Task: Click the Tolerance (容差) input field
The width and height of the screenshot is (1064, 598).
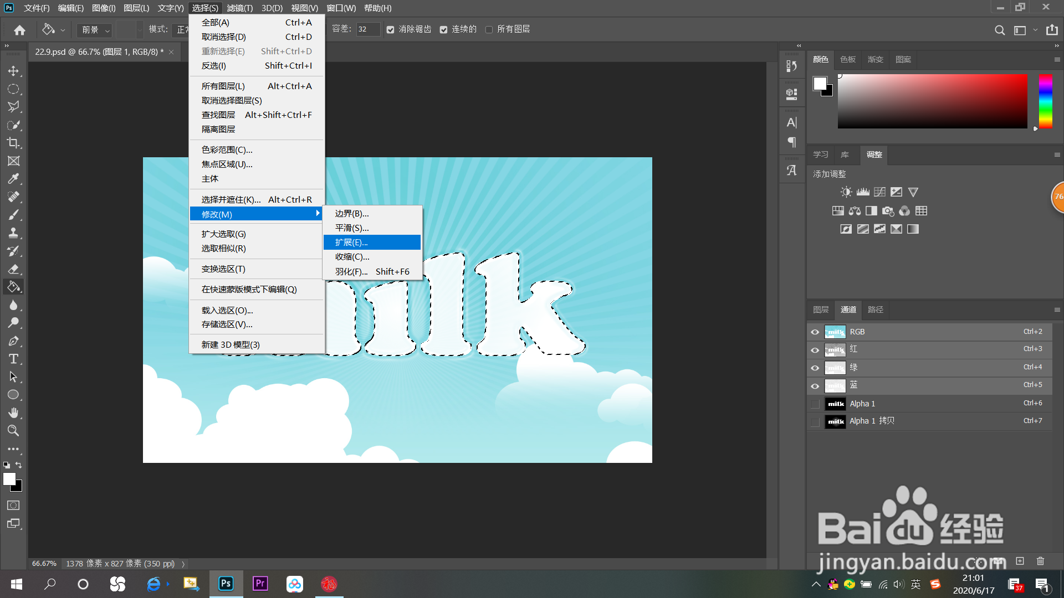Action: 368,30
